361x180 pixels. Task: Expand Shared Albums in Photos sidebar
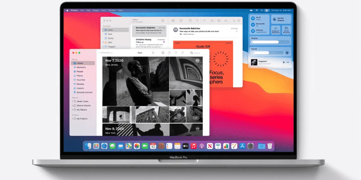pyautogui.click(x=73, y=105)
